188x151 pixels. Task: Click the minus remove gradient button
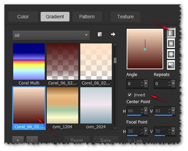point(32,140)
